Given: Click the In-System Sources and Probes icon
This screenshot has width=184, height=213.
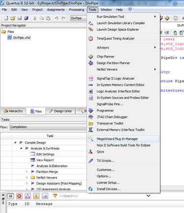Looking at the screenshot, I should [91, 98].
